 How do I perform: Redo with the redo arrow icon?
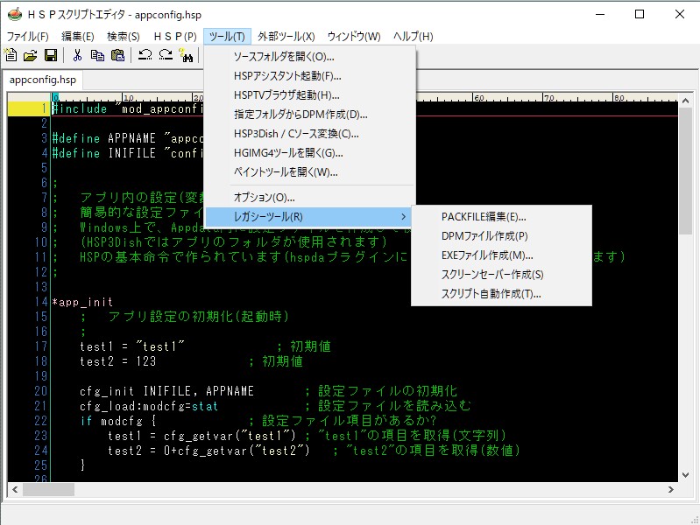(166, 55)
